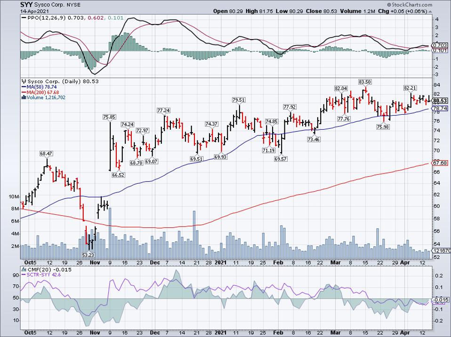This screenshot has height=337, width=451.
Task: Click the 78.74 MA(50) tag on the right axis
Action: click(x=440, y=108)
